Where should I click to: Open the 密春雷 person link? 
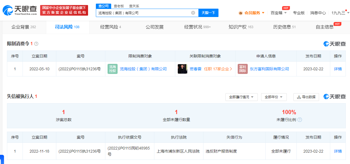pos(196,69)
